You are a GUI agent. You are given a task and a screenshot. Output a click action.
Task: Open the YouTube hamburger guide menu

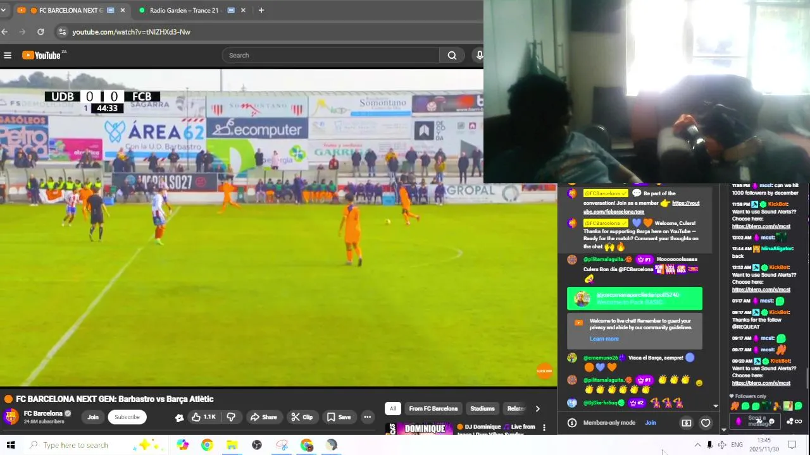point(8,56)
